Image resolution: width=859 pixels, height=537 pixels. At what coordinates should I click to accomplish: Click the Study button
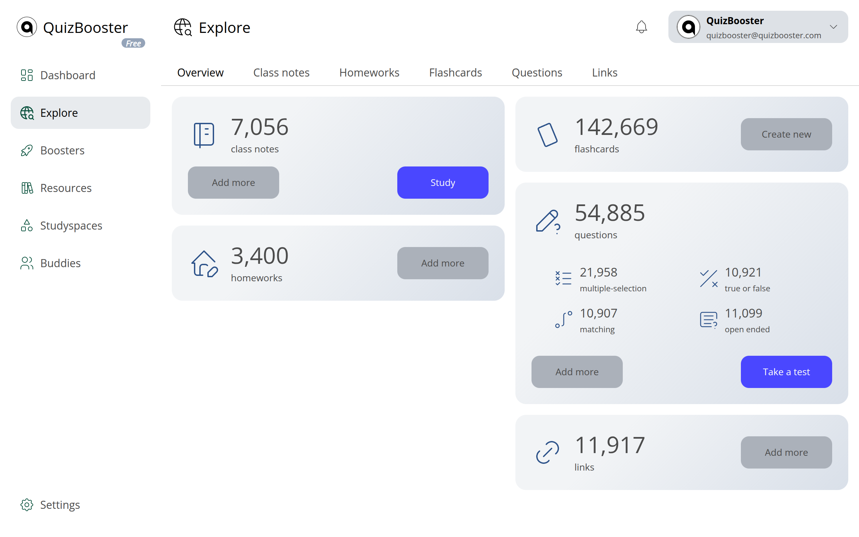pyautogui.click(x=443, y=183)
